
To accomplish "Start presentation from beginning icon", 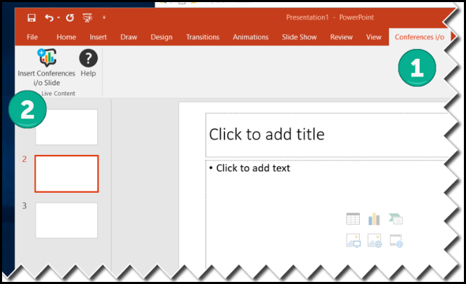I will [87, 18].
